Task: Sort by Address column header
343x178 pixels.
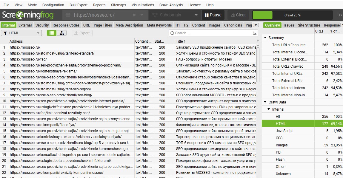Action: (x=72, y=41)
